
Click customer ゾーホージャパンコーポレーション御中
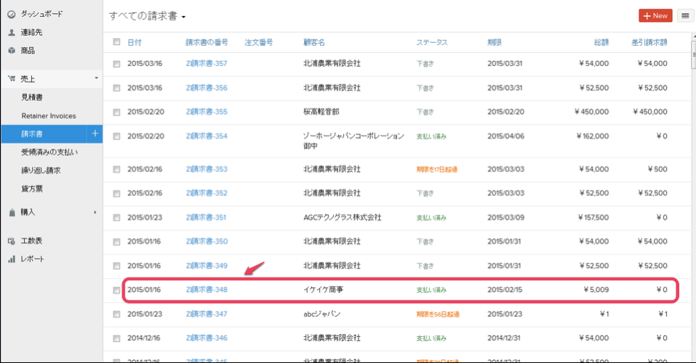(x=353, y=141)
